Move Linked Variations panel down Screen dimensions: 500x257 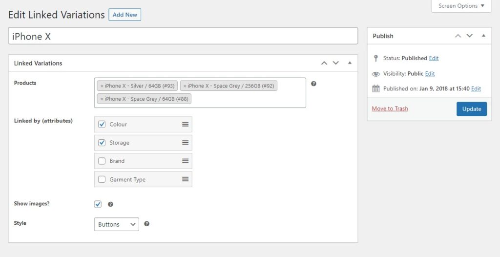336,63
